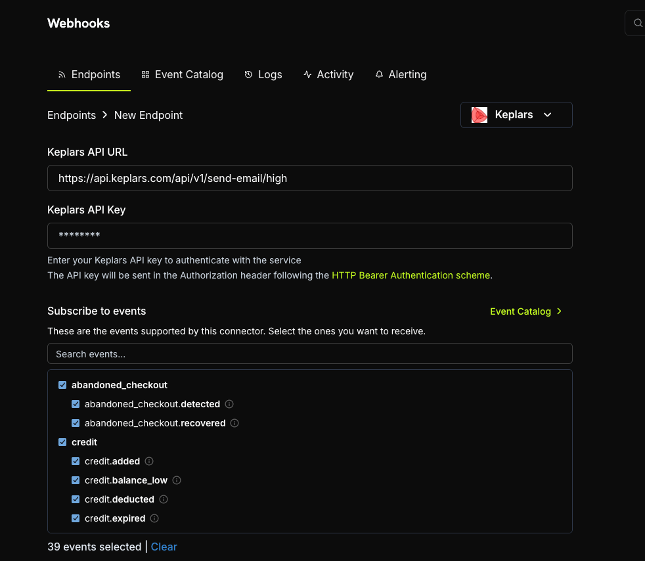Show info icon for credit.balance_low
This screenshot has height=561, width=645.
click(177, 480)
